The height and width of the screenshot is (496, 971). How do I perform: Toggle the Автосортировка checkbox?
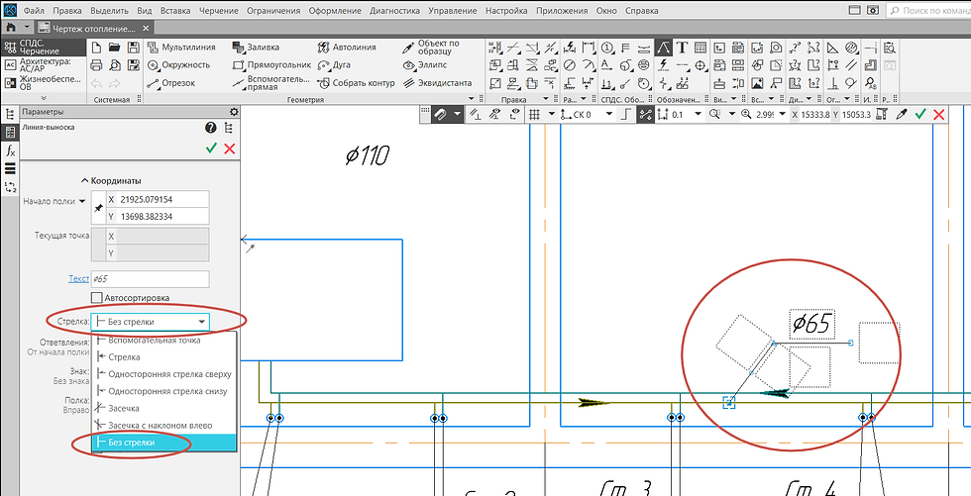click(x=97, y=298)
